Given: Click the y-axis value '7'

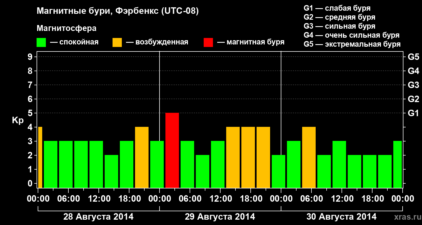Looking at the screenshot, I should pos(31,85).
